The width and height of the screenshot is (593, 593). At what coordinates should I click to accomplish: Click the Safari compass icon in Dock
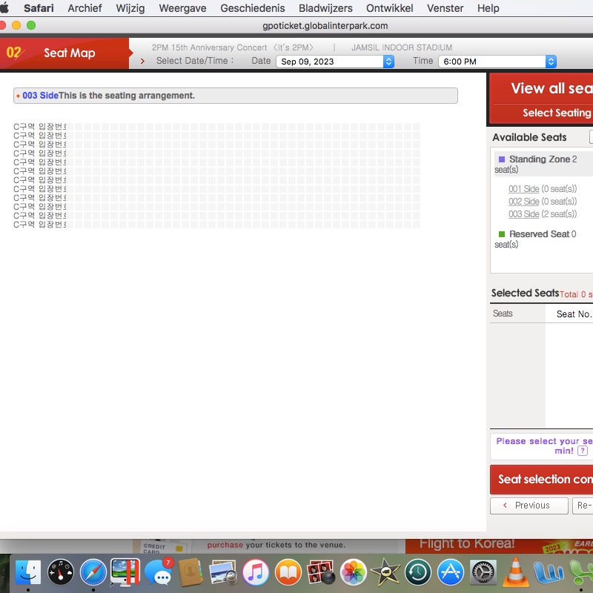(x=93, y=572)
